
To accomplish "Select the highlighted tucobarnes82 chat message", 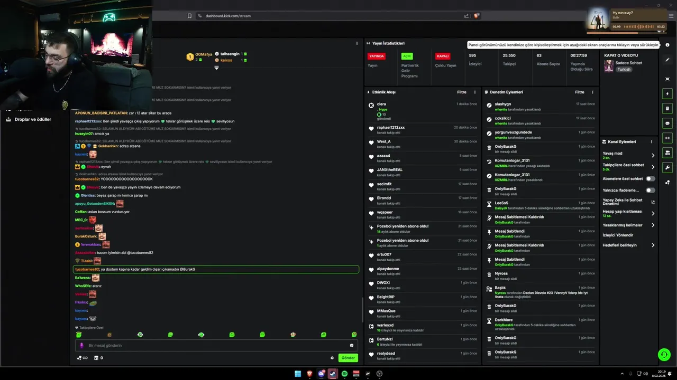I will point(216,269).
